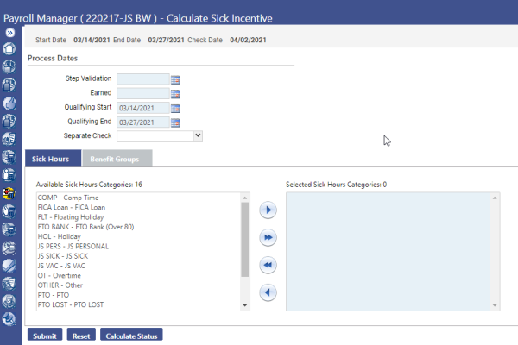Switch to the Benefit Groups tab
Image resolution: width=518 pixels, height=345 pixels.
(x=117, y=160)
